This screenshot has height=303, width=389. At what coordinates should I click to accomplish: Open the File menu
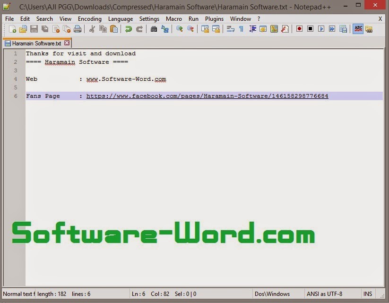coord(9,19)
